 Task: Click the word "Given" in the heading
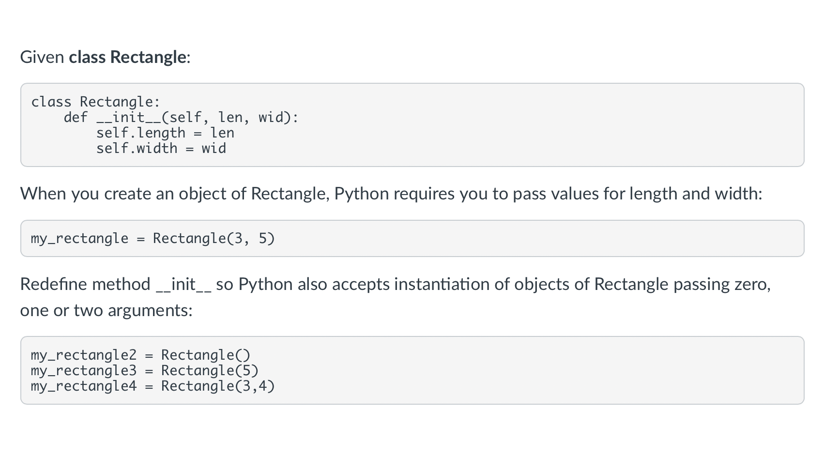42,57
